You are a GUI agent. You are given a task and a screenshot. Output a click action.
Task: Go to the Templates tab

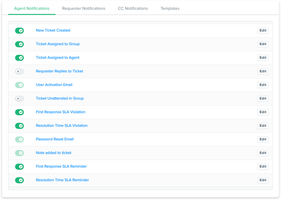[170, 8]
